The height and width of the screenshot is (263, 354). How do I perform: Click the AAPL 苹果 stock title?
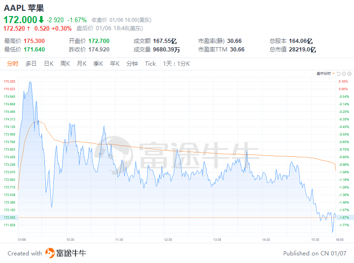click(x=24, y=8)
